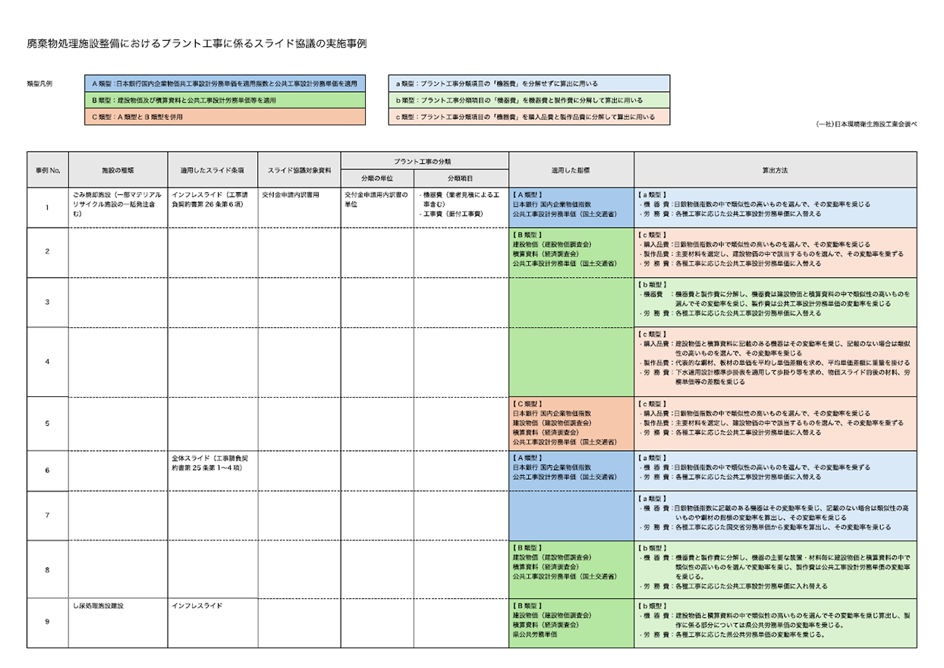
Task: Select the 算出方法 column header
Action: [775, 171]
